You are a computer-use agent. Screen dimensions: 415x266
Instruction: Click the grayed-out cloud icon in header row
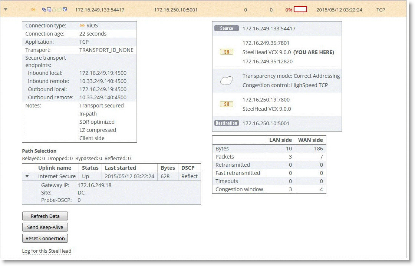click(x=59, y=10)
